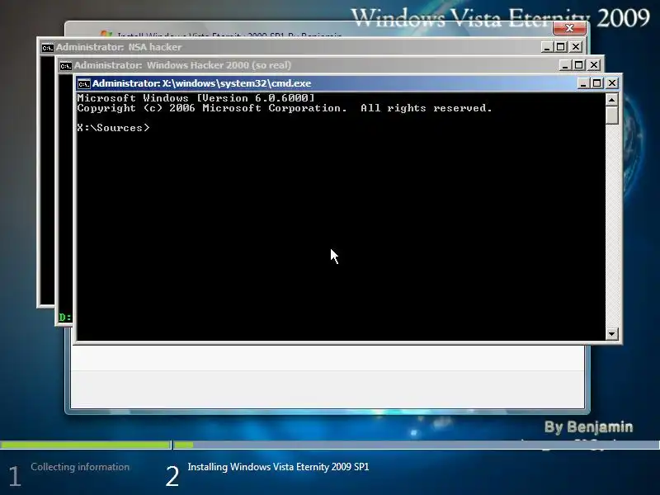Close the NSA hacker window
The image size is (660, 495).
pos(576,47)
